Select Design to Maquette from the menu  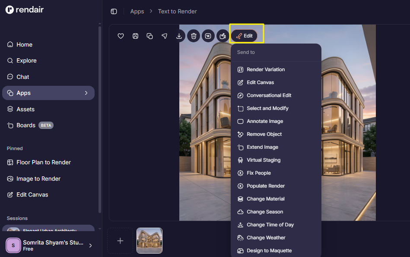click(276, 251)
